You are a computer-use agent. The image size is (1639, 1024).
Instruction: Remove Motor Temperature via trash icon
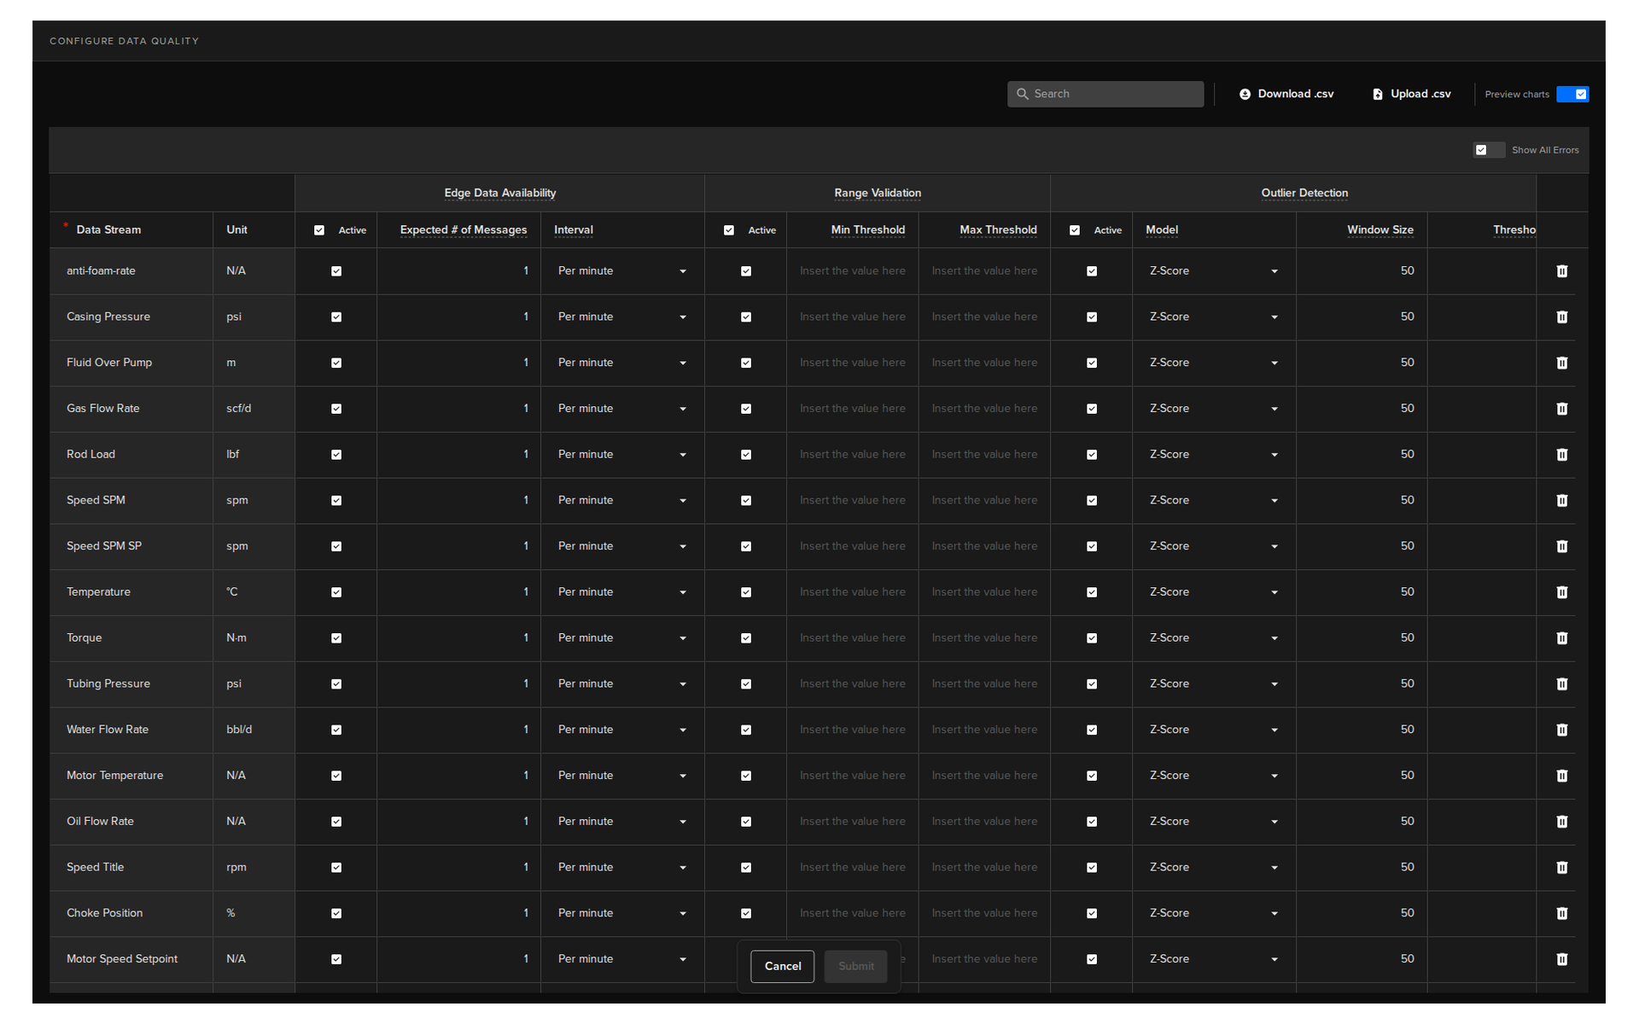1561,776
